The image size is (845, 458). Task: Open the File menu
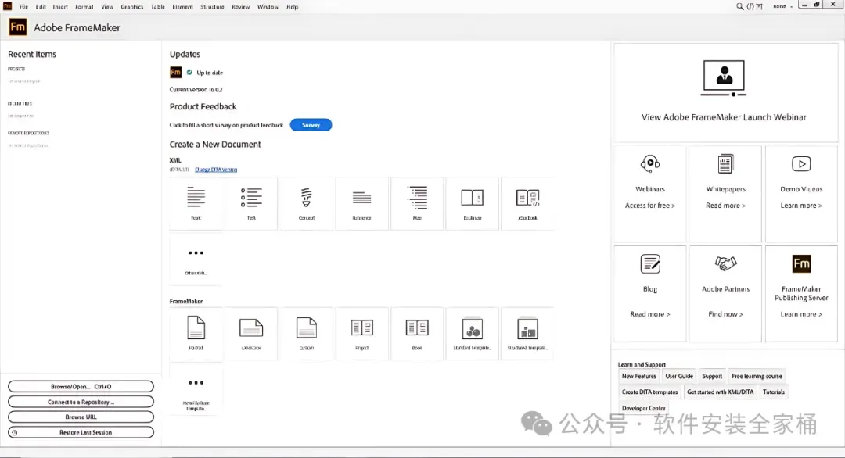pos(24,7)
